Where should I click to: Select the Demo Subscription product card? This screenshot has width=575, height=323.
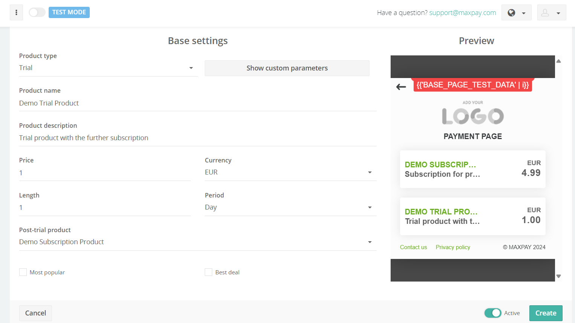pos(473,169)
